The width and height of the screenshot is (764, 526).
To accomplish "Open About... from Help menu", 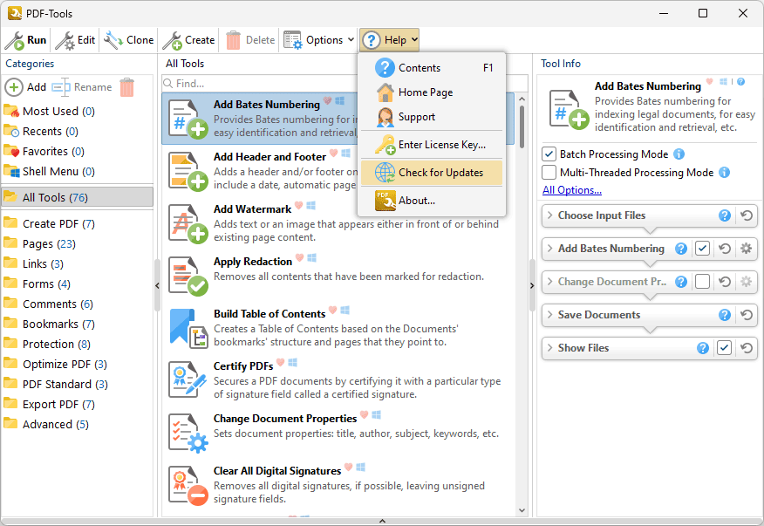I will tap(432, 201).
